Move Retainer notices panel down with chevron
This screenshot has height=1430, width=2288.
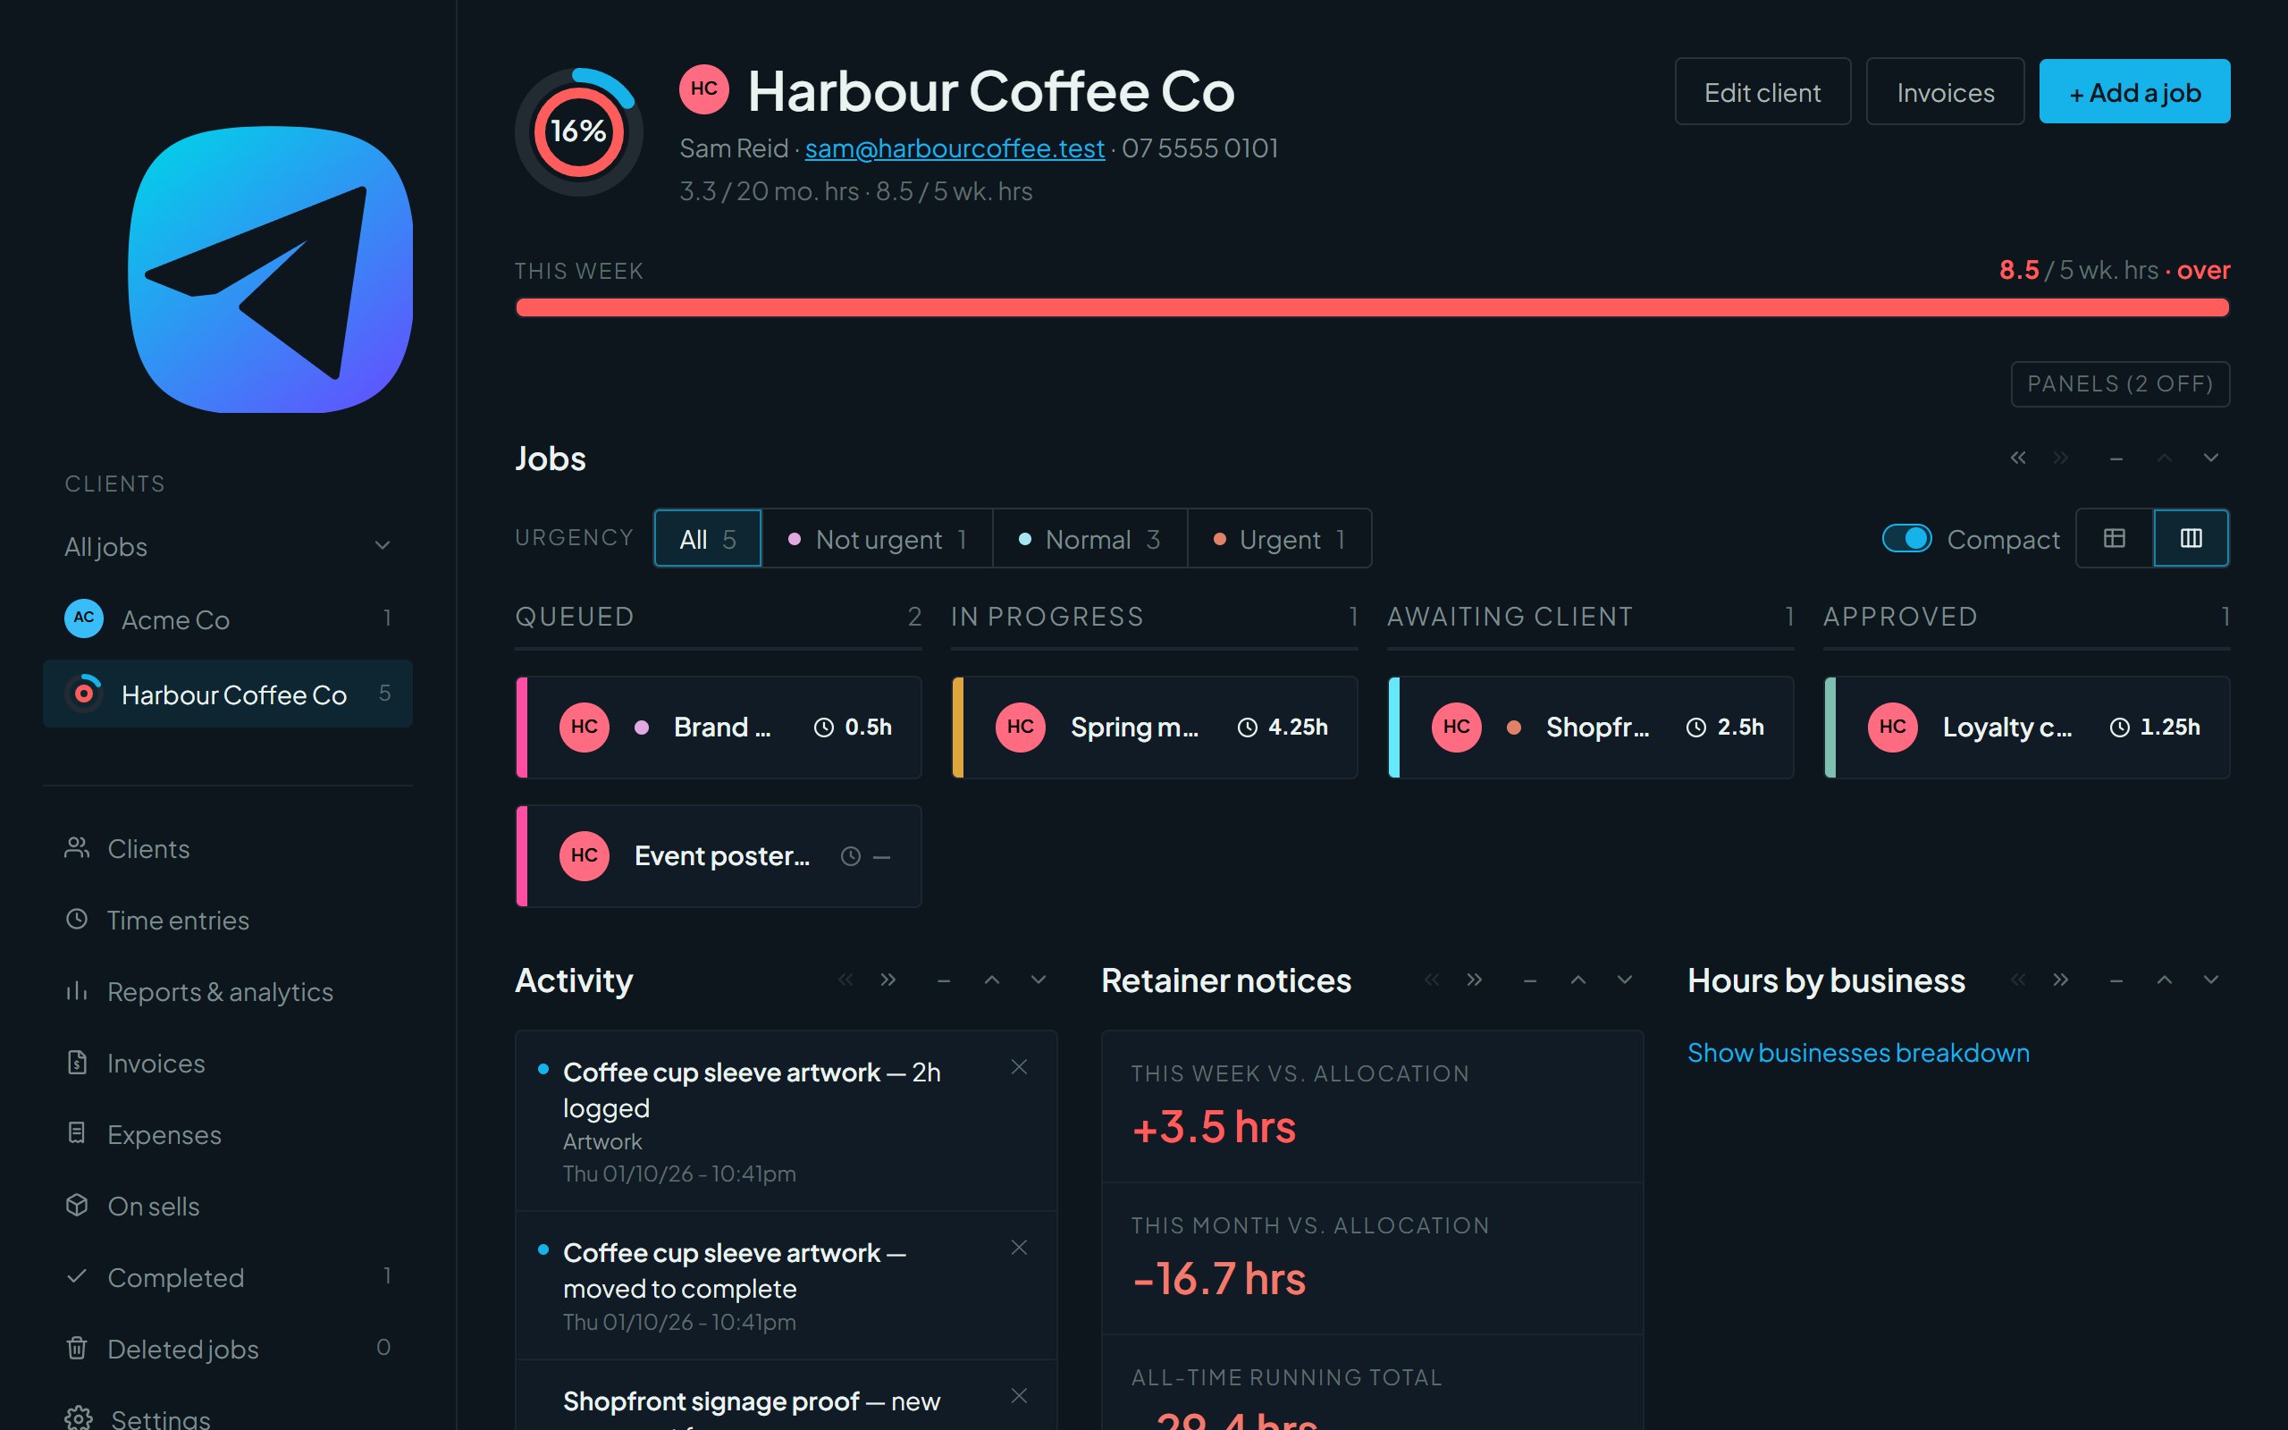(1624, 980)
